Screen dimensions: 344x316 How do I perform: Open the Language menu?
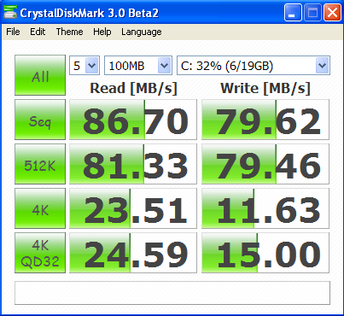pyautogui.click(x=142, y=32)
